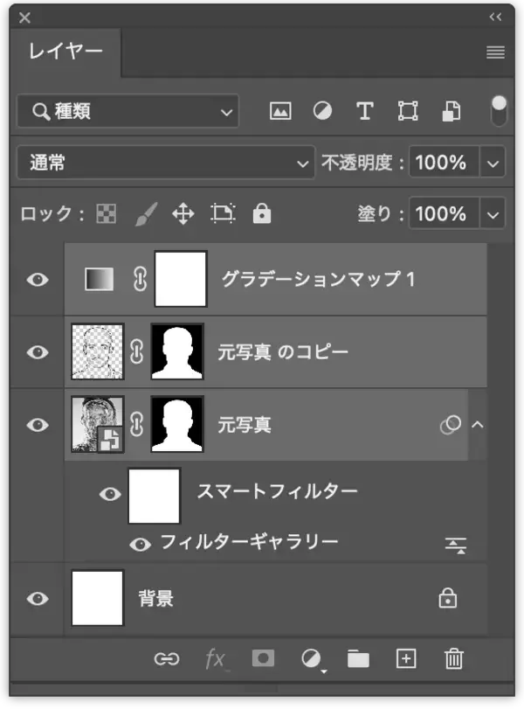
Task: Select gradient map adjustment thumbnail icon
Action: 100,279
